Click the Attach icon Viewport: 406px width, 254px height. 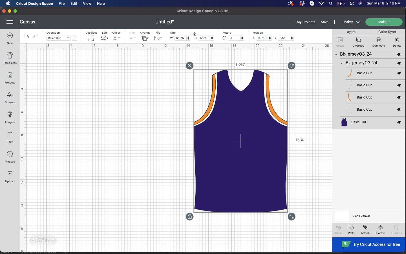tap(365, 229)
